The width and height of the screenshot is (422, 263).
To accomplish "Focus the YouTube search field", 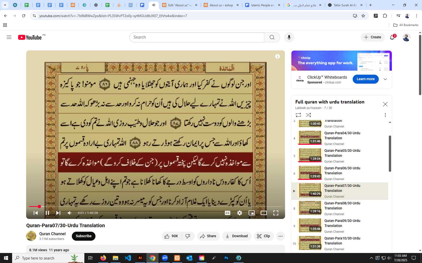I will pos(197,37).
